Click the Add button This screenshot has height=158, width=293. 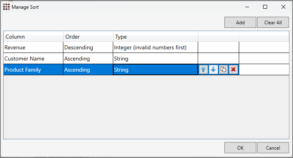[240, 22]
